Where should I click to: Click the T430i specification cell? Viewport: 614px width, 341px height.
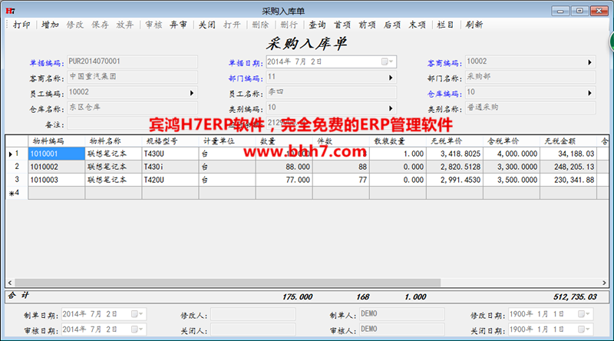170,167
